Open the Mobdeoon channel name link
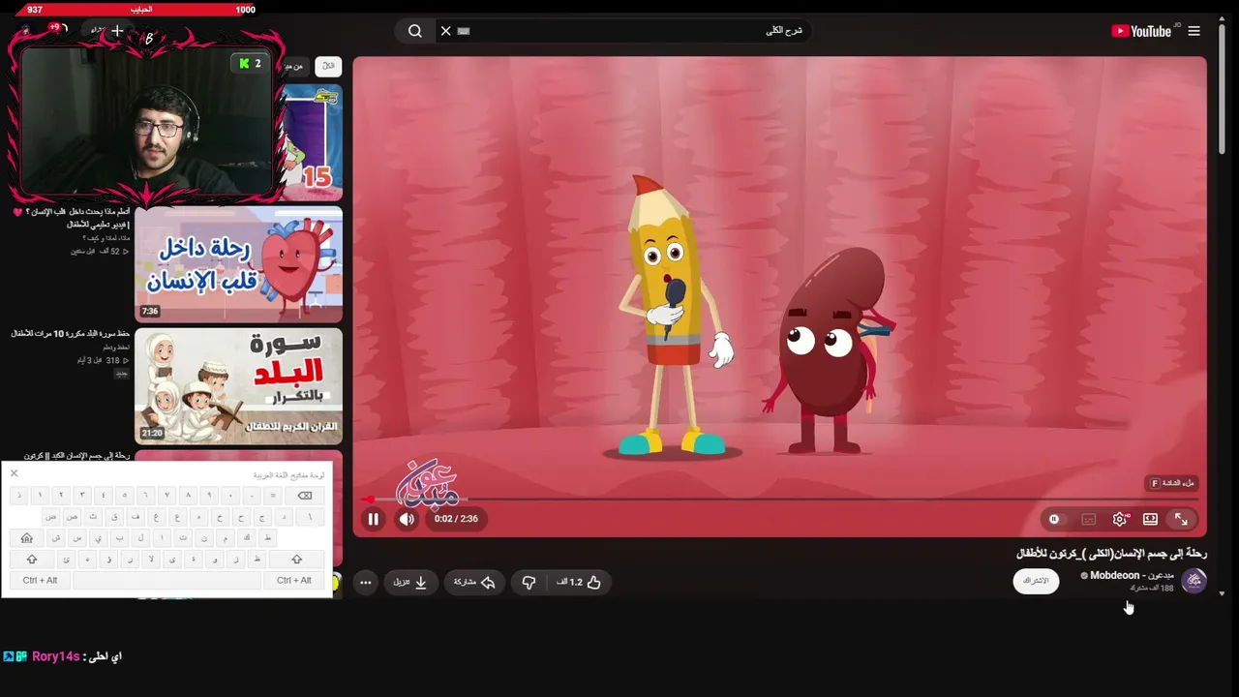The height and width of the screenshot is (697, 1239). [1133, 575]
